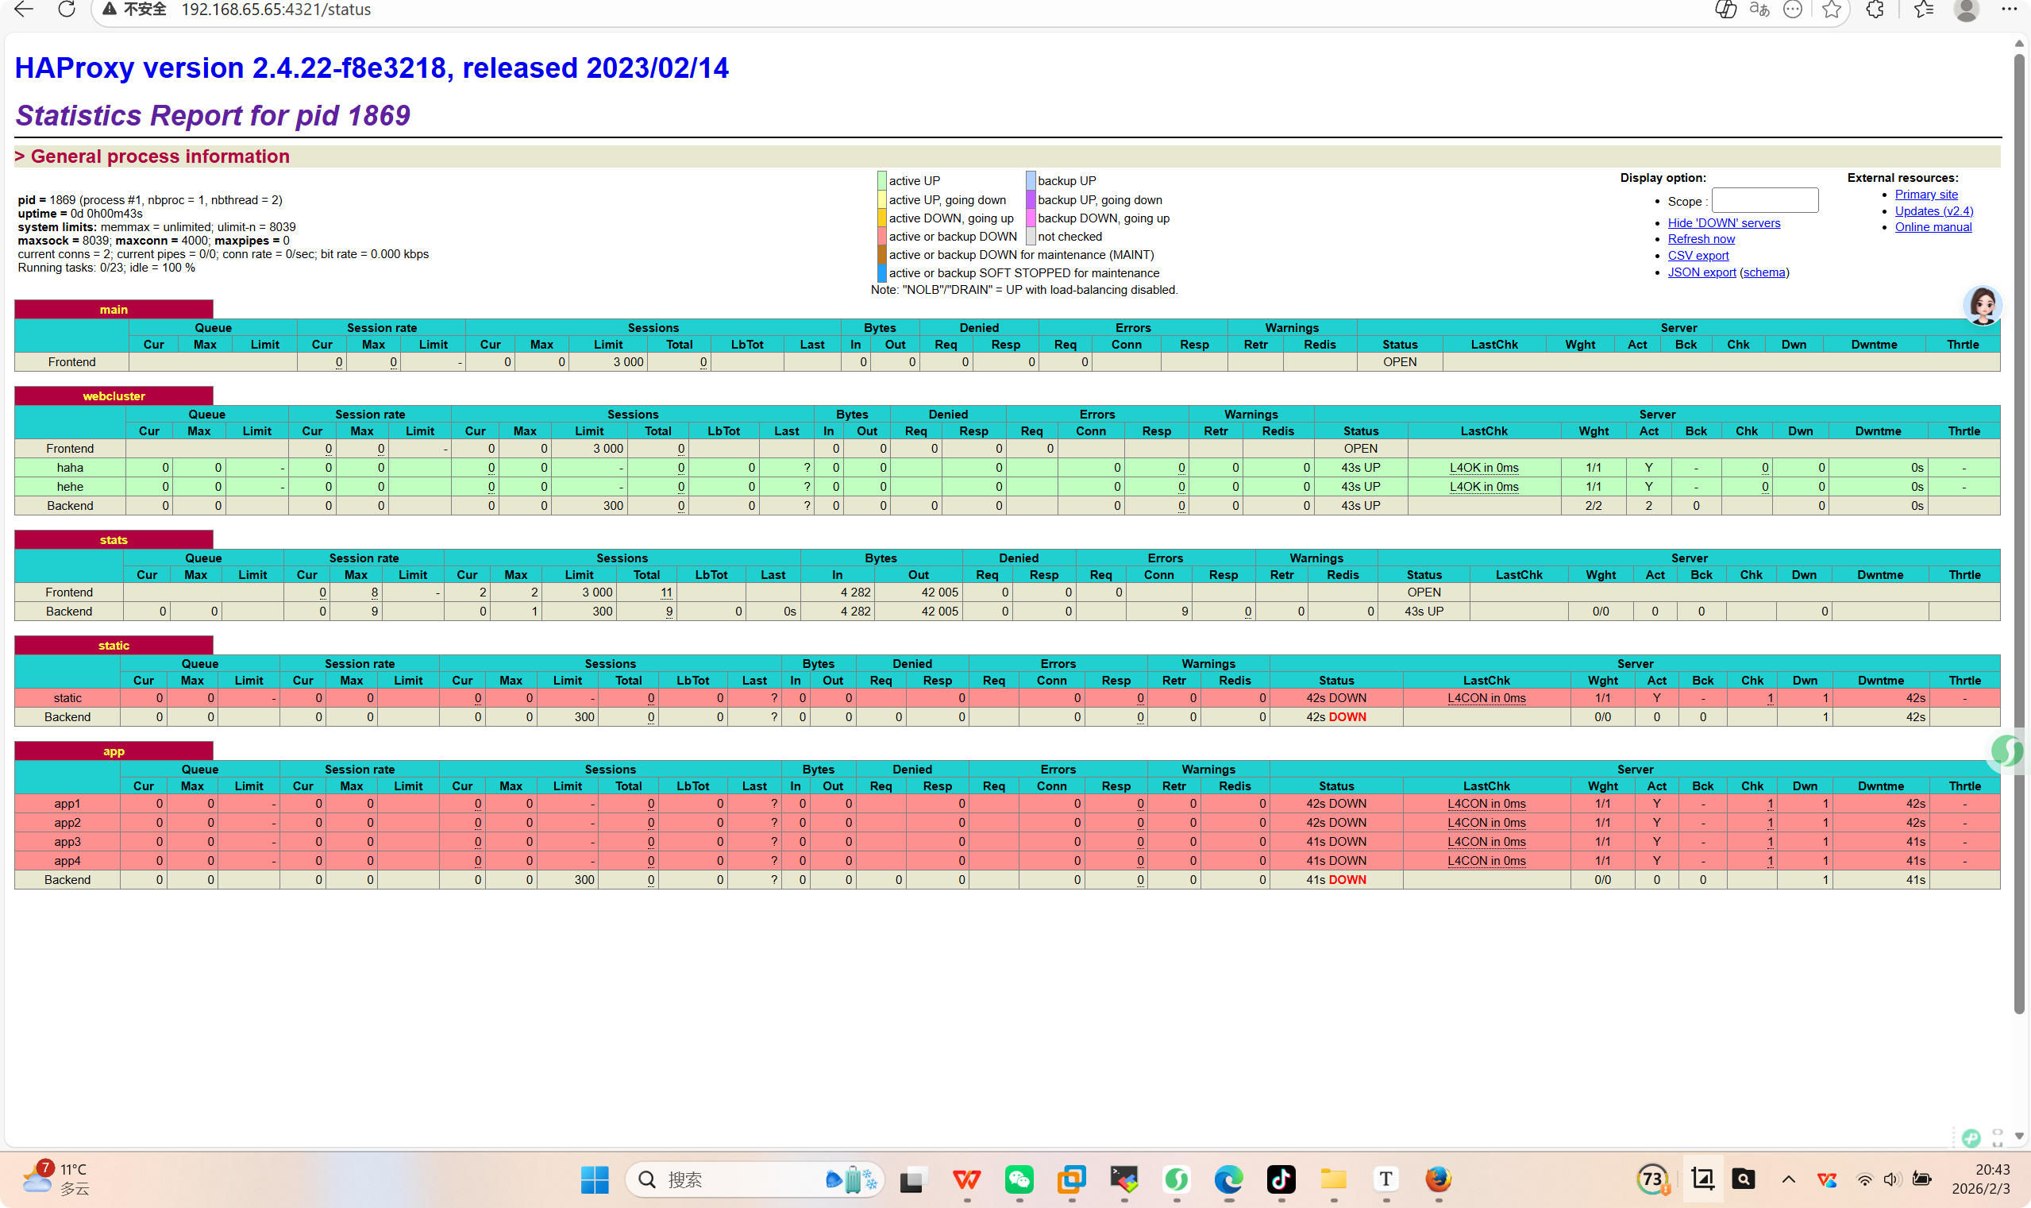Click the Refresh now link
This screenshot has width=2031, height=1208.
pos(1701,239)
